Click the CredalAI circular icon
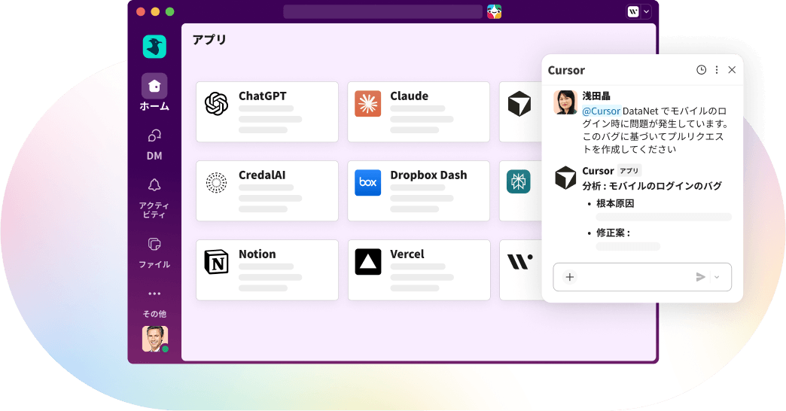 [x=217, y=183]
